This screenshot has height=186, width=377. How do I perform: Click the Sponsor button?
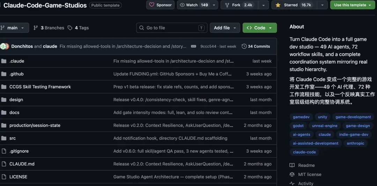[x=161, y=5]
